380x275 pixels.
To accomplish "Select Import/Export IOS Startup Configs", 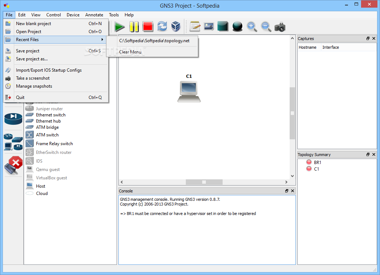I will [56, 70].
